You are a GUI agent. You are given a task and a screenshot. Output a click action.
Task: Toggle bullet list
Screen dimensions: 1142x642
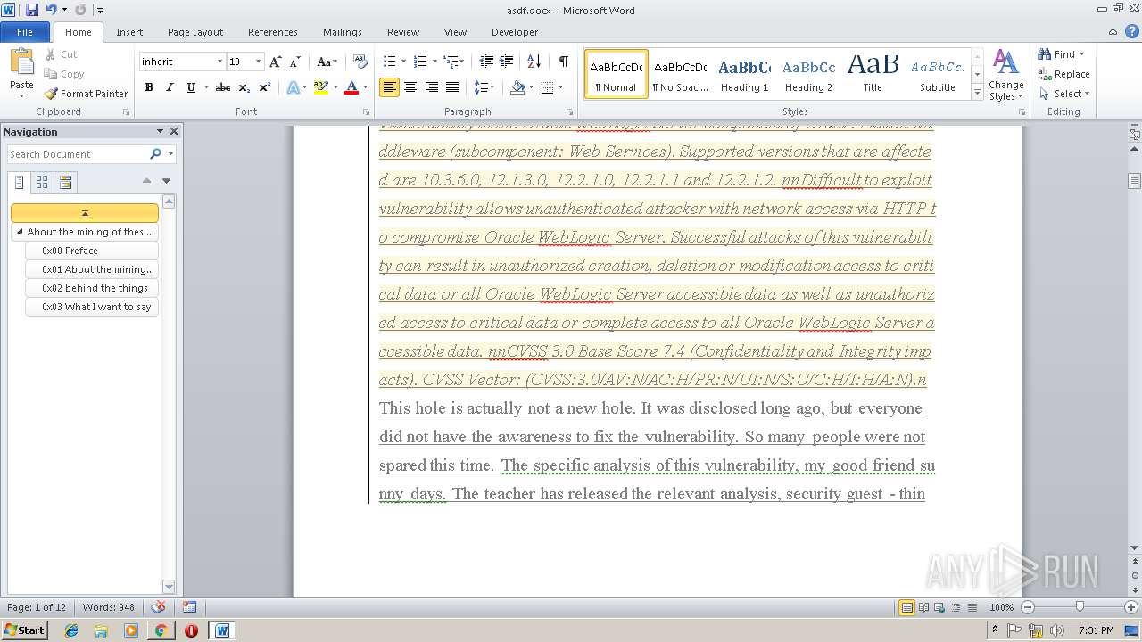pyautogui.click(x=389, y=62)
